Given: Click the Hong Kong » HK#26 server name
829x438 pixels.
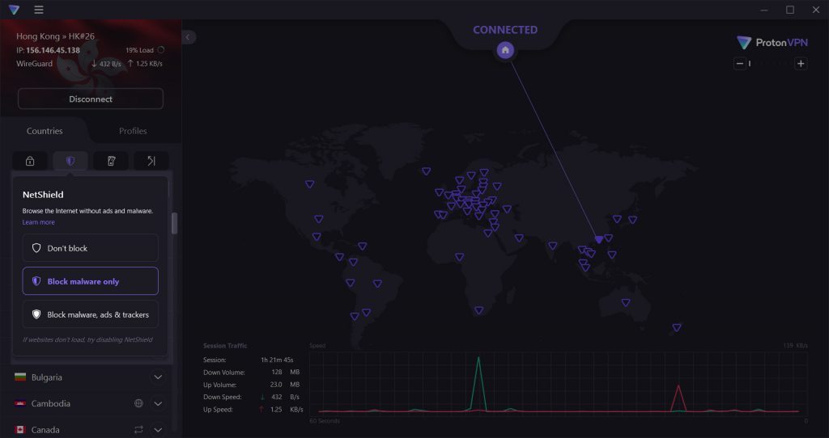Looking at the screenshot, I should point(56,36).
